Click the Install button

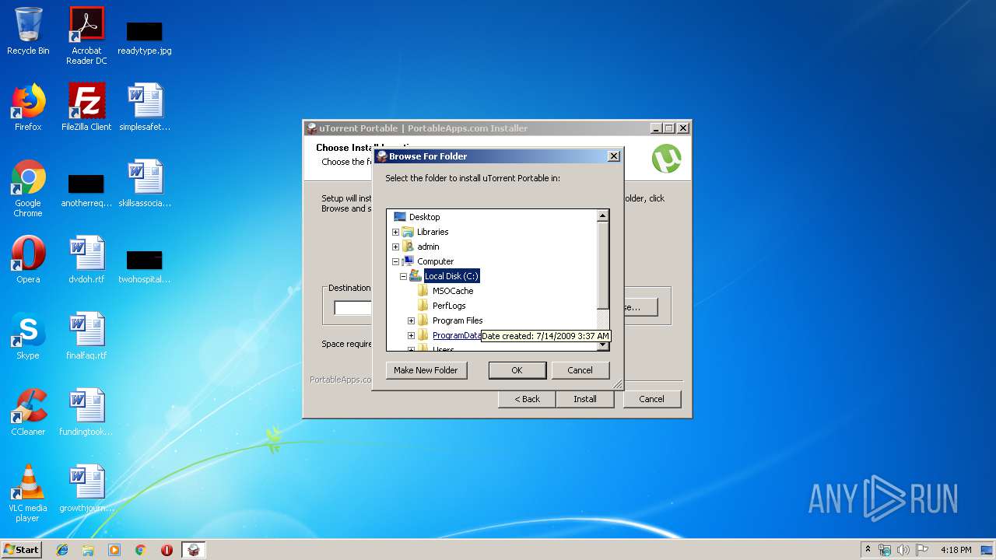click(585, 399)
